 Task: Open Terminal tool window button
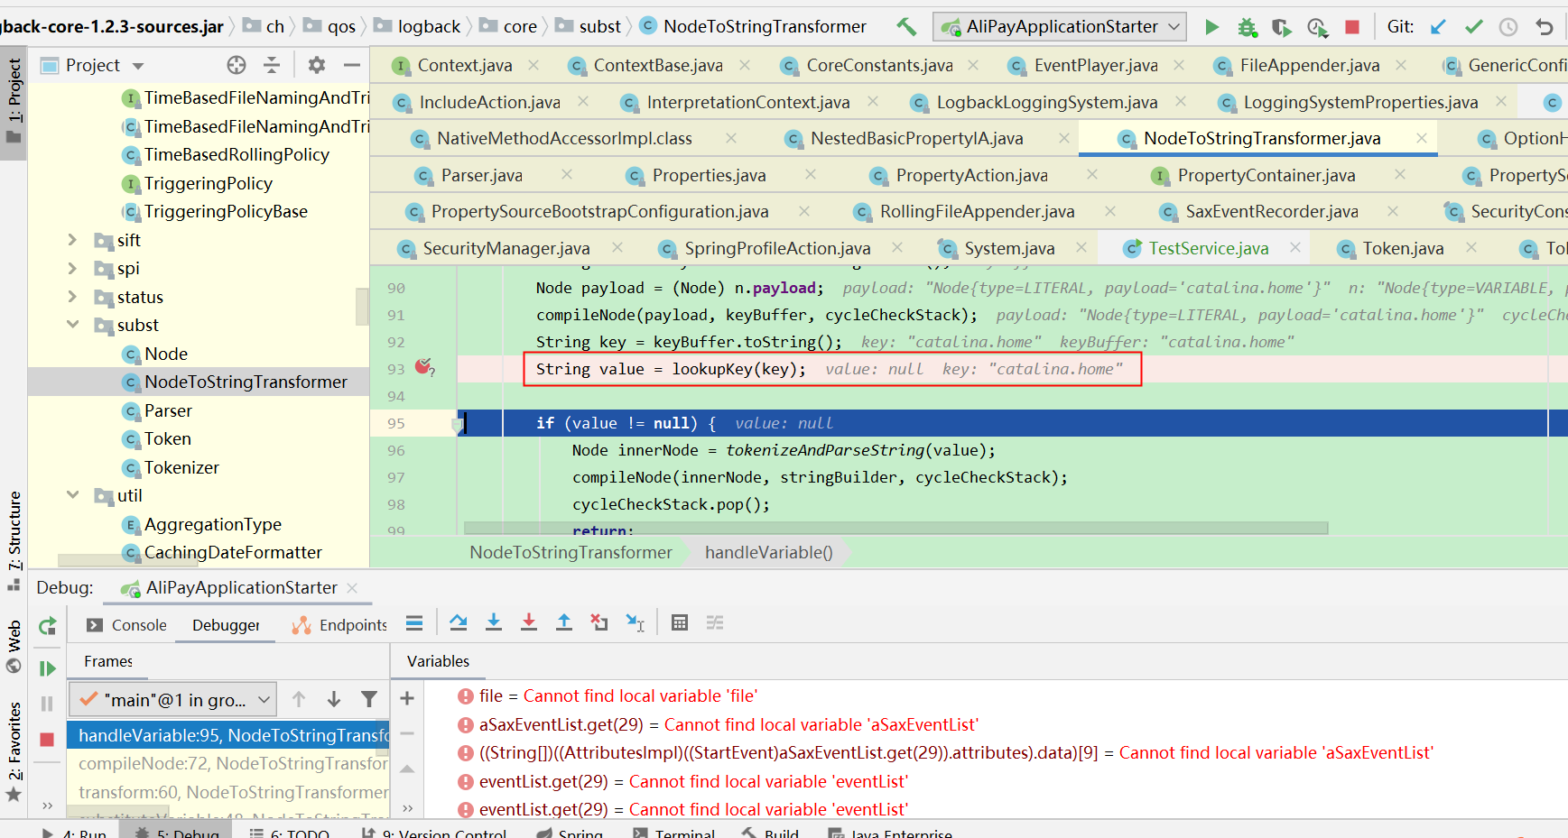tap(673, 832)
